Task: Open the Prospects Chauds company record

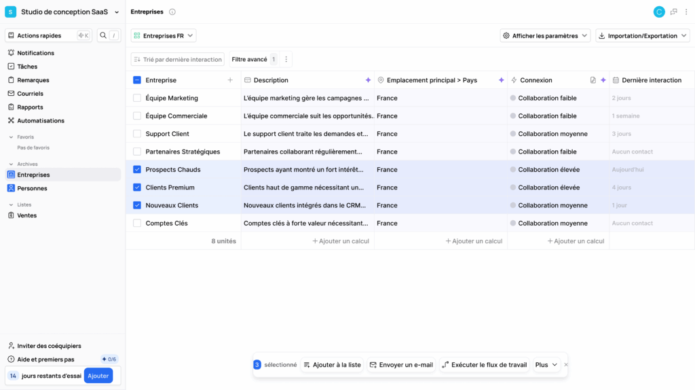Action: (173, 169)
